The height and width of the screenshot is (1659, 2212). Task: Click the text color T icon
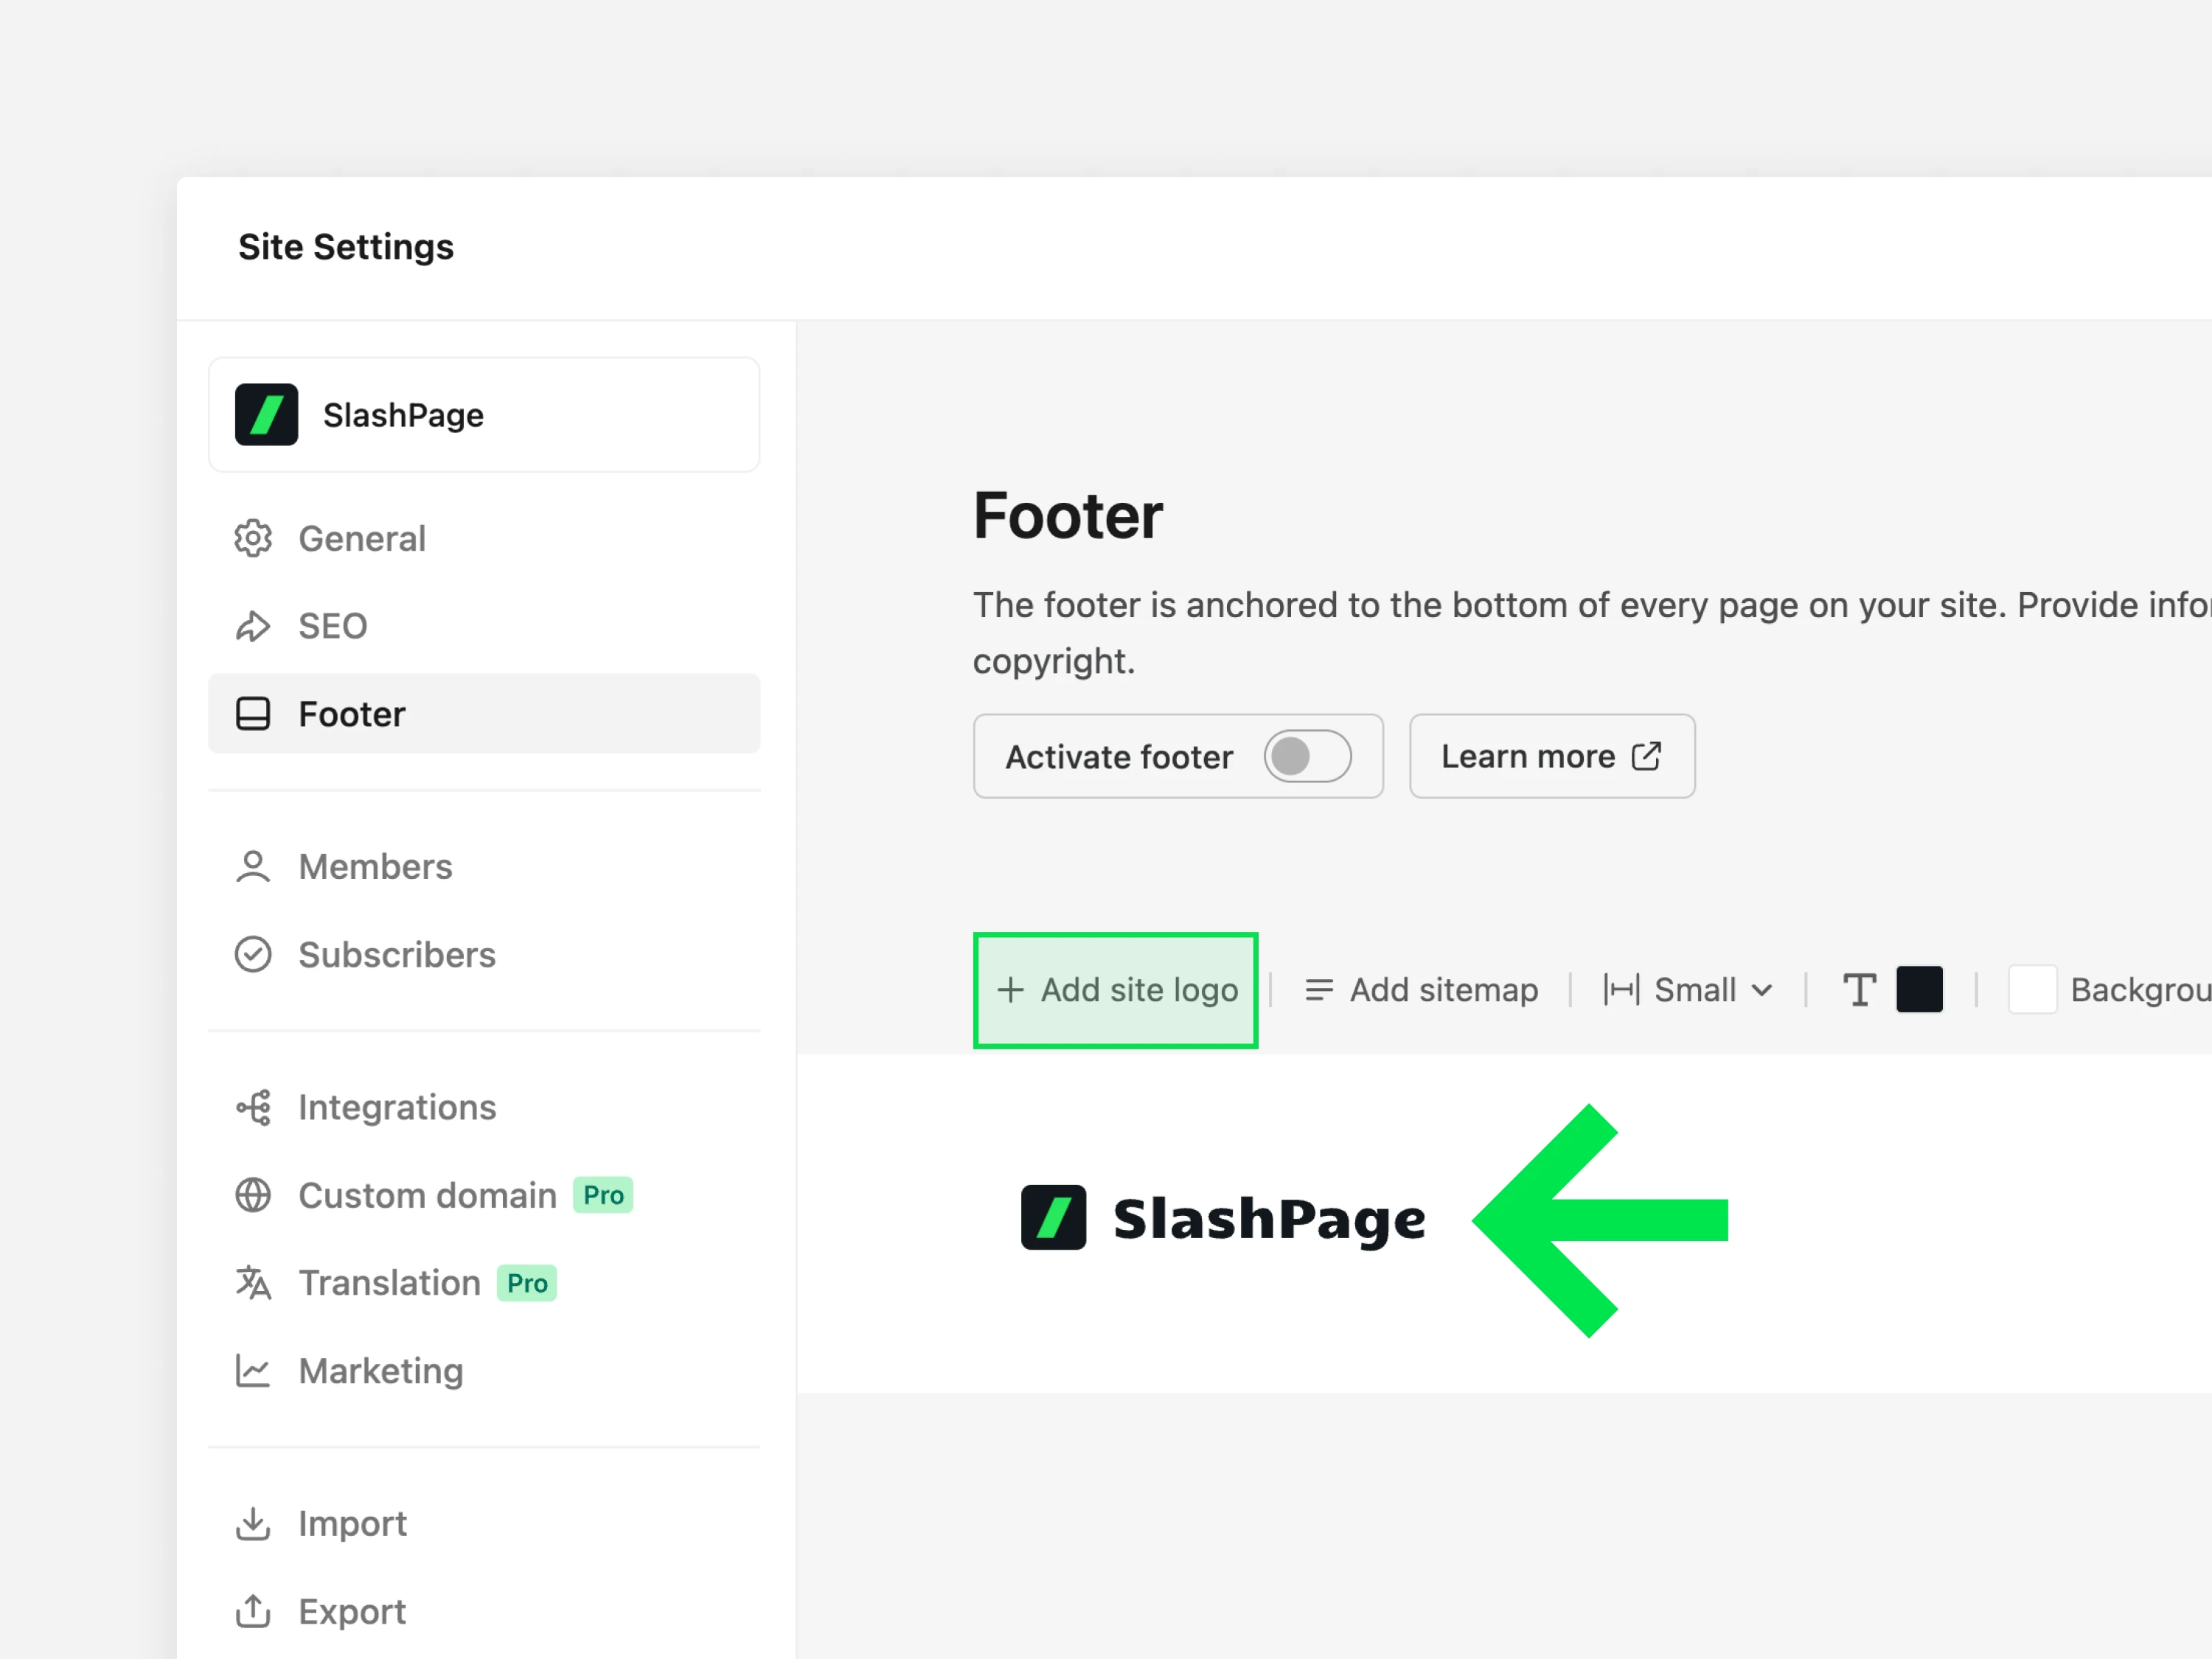(1859, 990)
